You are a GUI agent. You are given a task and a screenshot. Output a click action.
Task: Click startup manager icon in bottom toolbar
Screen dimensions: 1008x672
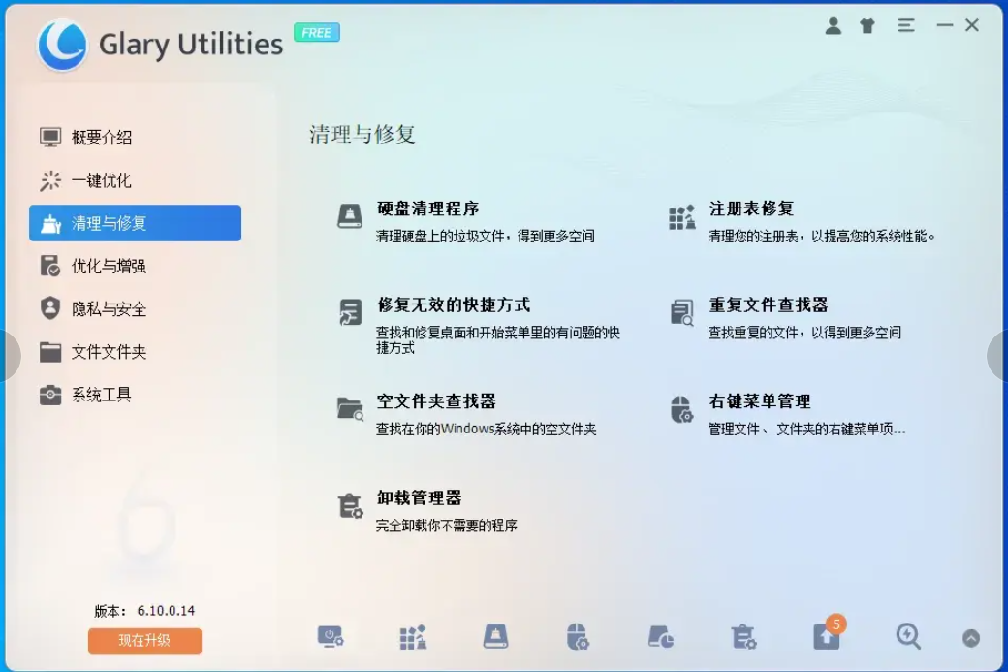click(x=331, y=637)
